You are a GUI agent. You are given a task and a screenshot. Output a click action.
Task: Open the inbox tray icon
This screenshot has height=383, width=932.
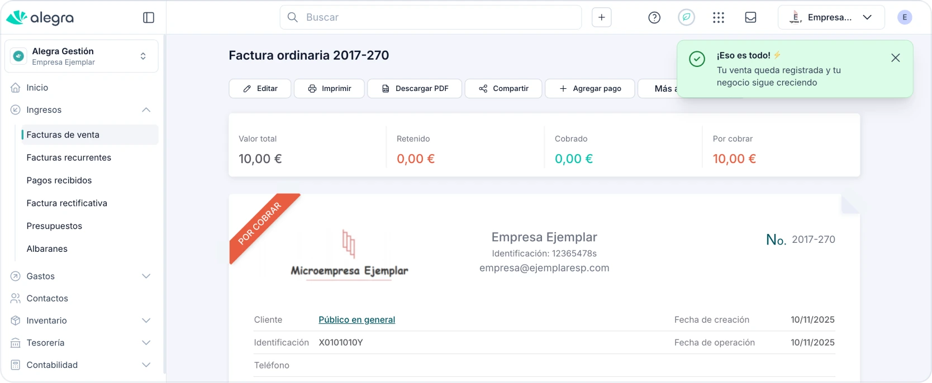click(x=751, y=18)
